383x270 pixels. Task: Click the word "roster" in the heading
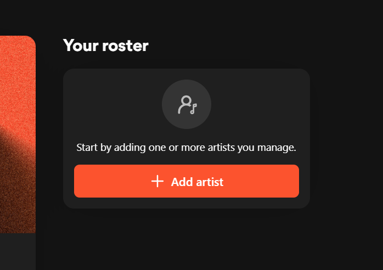[x=125, y=46]
